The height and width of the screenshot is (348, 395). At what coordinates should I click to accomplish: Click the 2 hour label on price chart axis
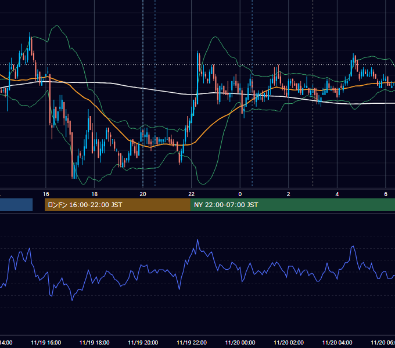[289, 194]
